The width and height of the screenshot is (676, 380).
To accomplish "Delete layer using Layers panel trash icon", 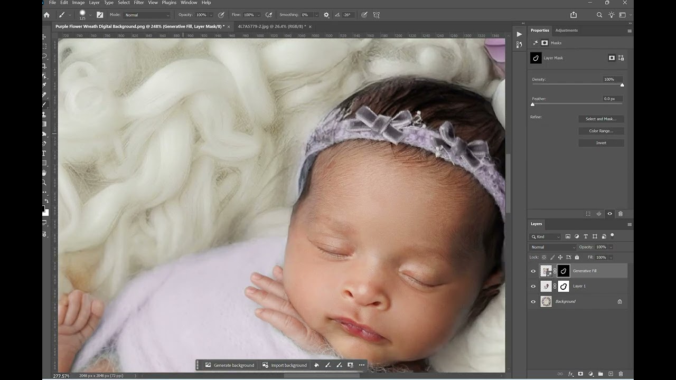I will pos(621,374).
